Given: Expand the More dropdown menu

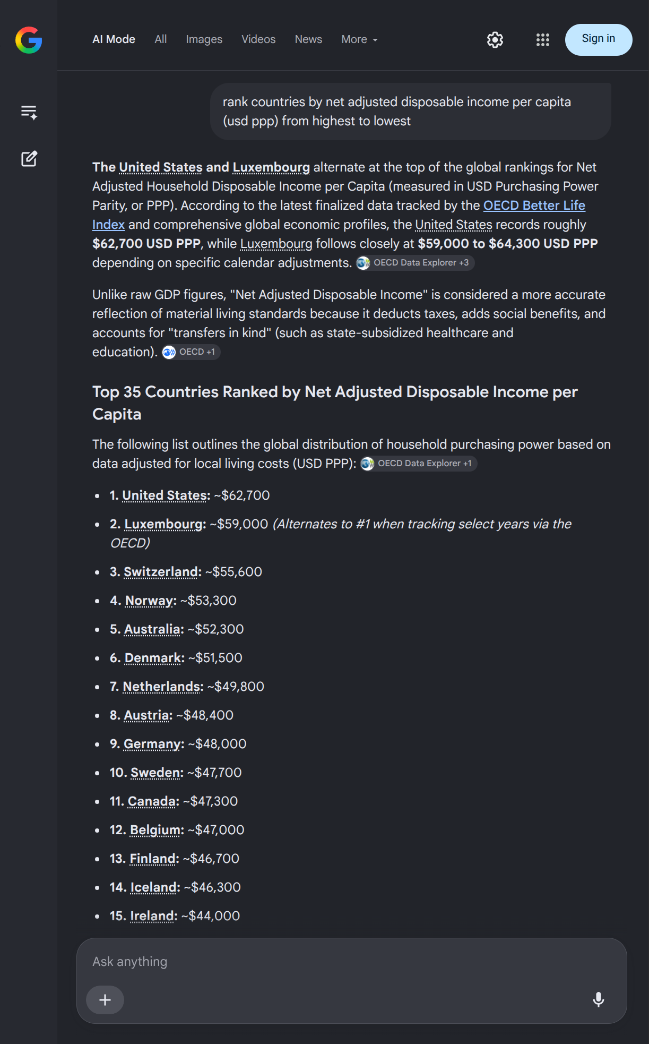Looking at the screenshot, I should click(360, 39).
